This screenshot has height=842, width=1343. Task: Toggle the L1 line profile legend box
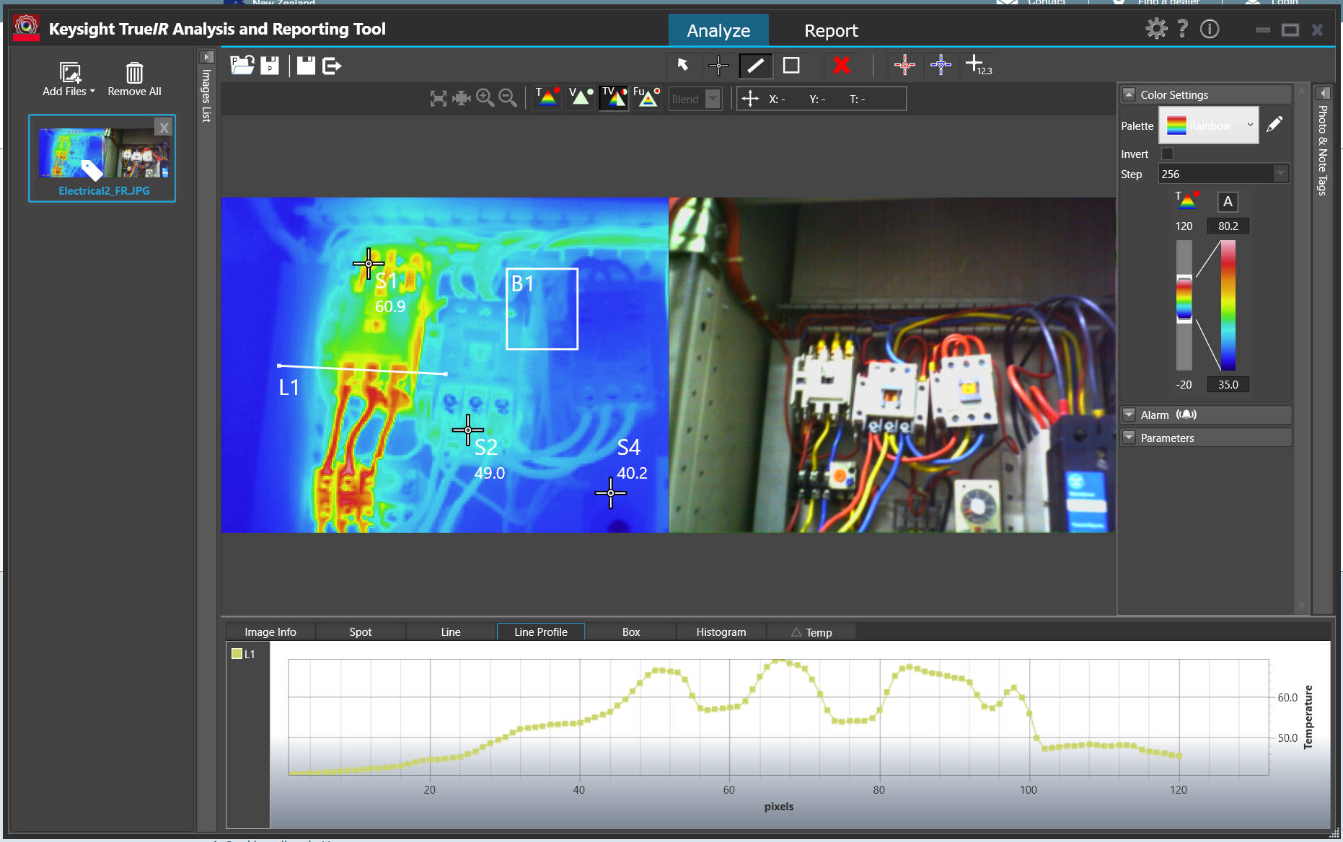point(237,654)
